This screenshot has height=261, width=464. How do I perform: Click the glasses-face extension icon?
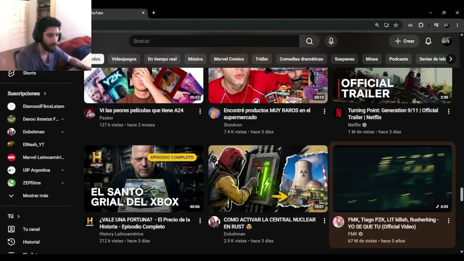click(x=410, y=25)
